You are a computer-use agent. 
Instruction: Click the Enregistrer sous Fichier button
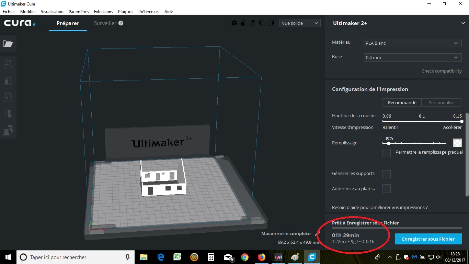point(428,239)
